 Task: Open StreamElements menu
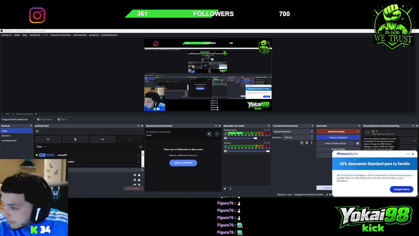point(109,35)
